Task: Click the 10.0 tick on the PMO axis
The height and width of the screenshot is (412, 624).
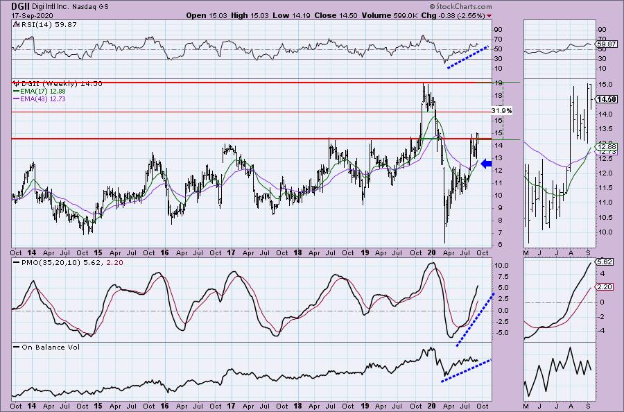Action: point(501,266)
